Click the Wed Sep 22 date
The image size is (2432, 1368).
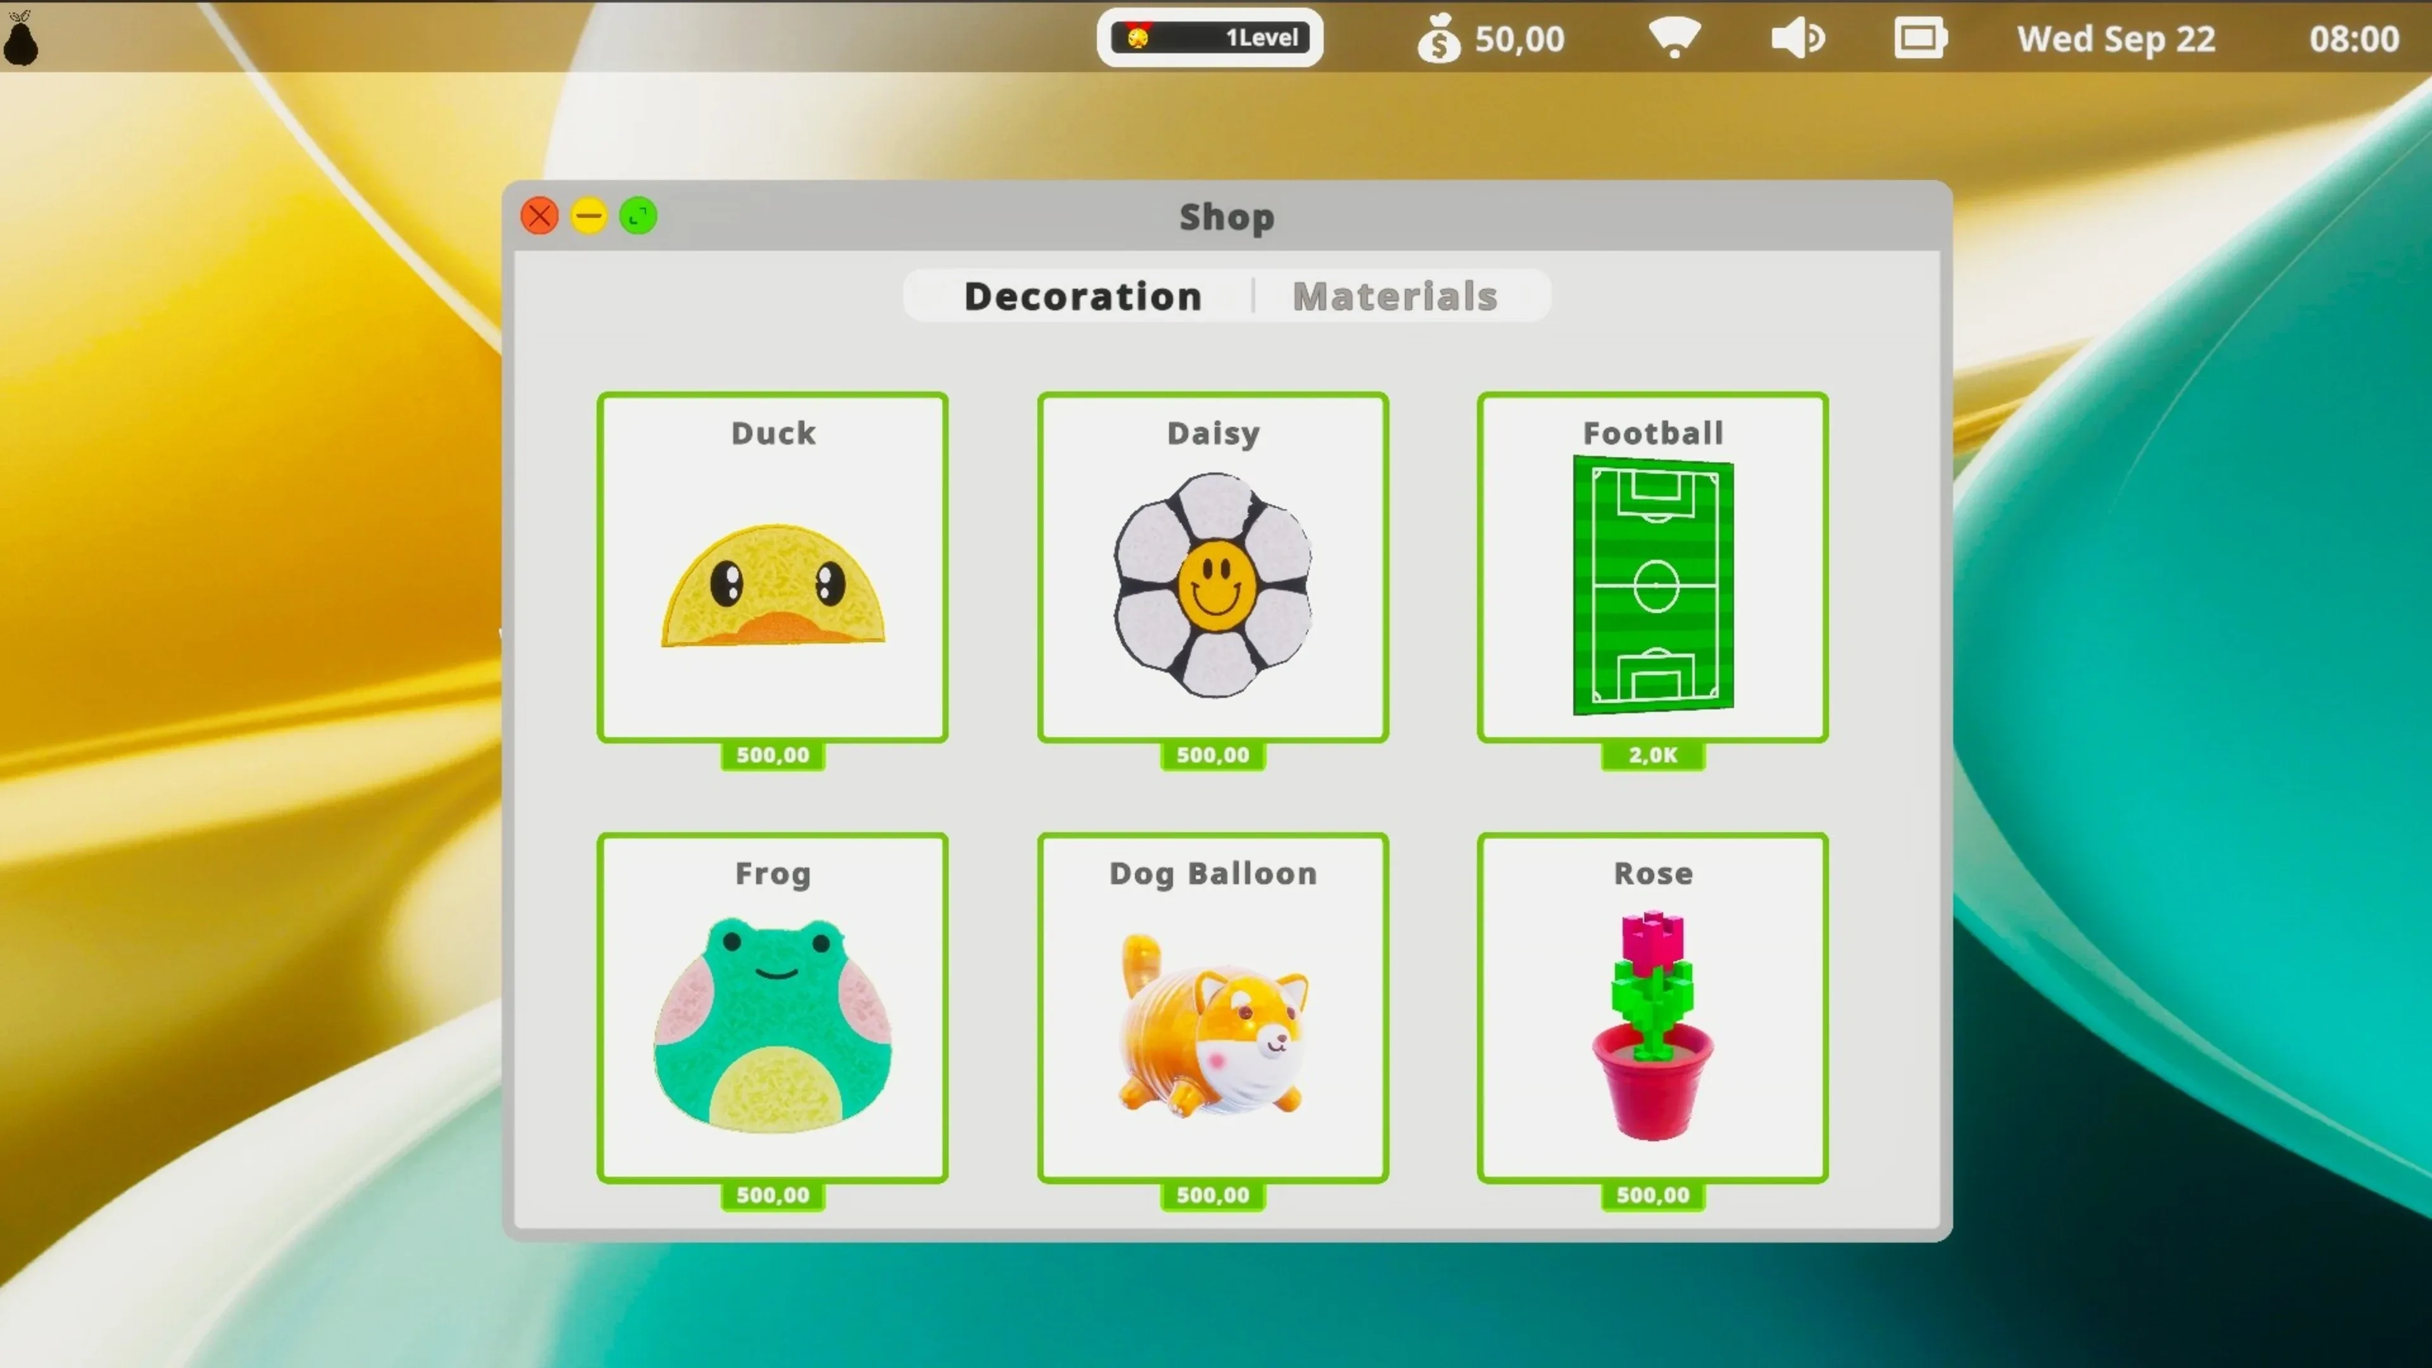[2116, 39]
